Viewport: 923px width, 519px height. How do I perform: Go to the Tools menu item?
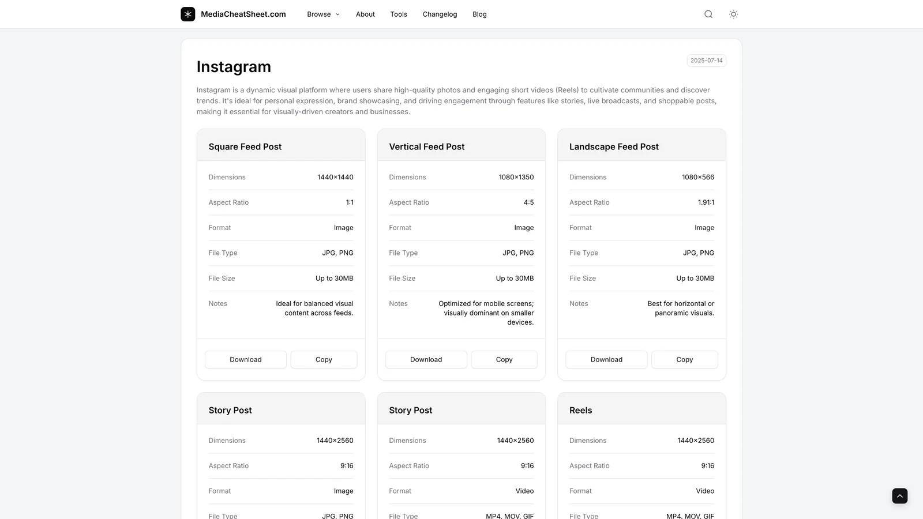coord(399,14)
